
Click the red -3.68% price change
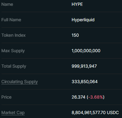click(x=96, y=97)
